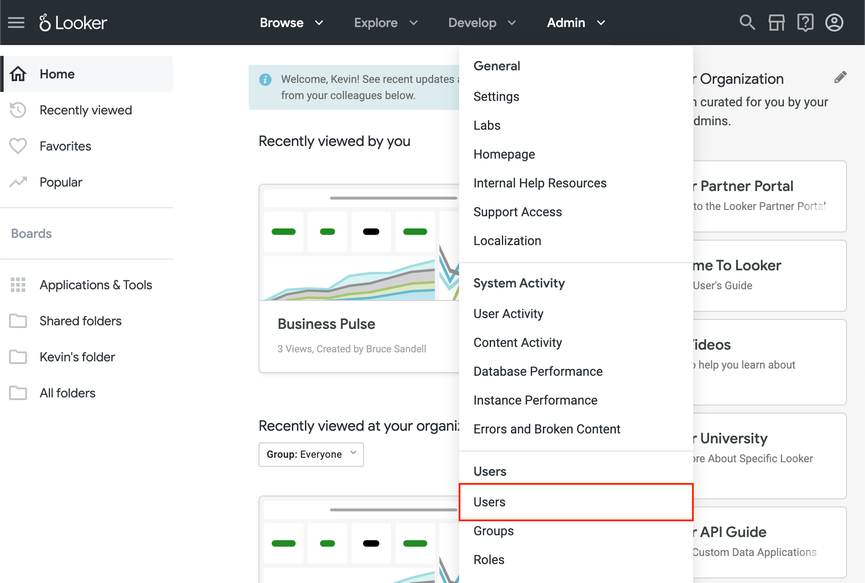Expand the Browse dropdown menu

click(x=291, y=23)
